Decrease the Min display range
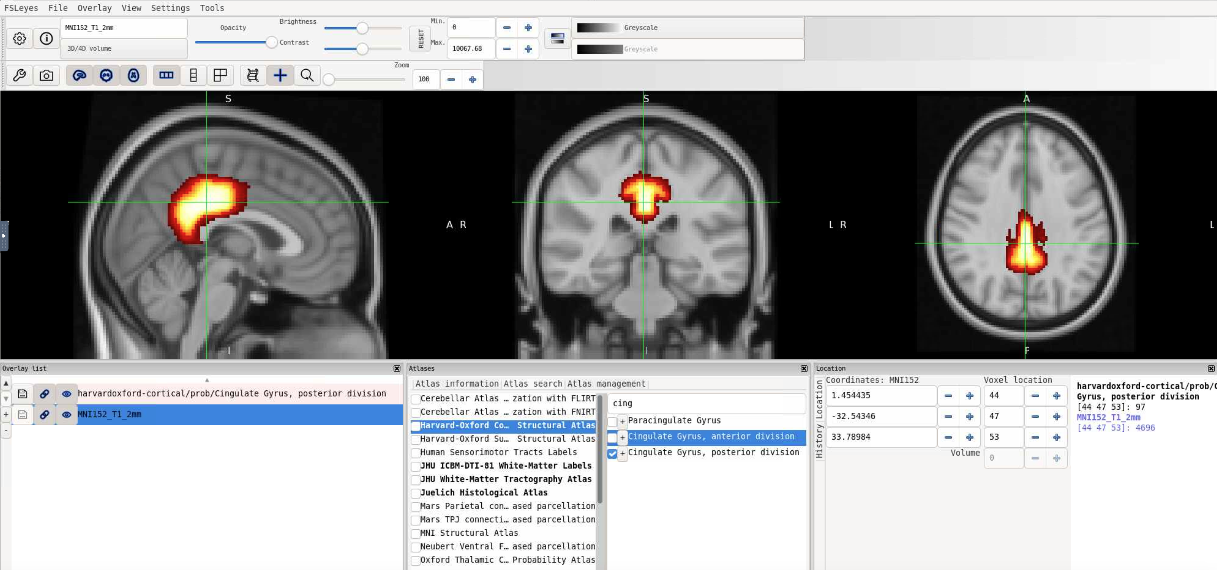Viewport: 1217px width, 570px height. coord(506,28)
